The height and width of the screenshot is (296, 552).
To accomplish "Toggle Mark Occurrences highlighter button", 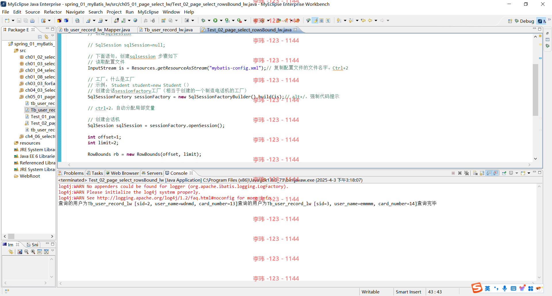I will tap(315, 20).
